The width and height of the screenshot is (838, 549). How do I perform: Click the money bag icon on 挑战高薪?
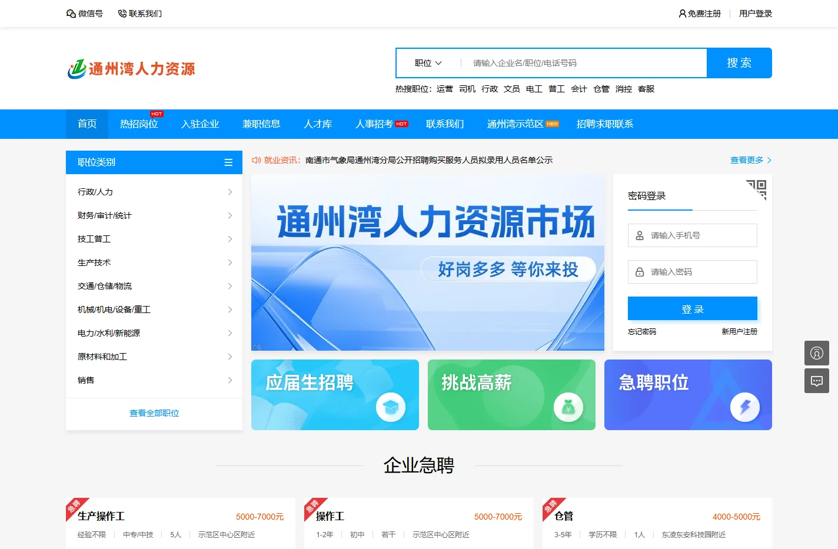(568, 407)
